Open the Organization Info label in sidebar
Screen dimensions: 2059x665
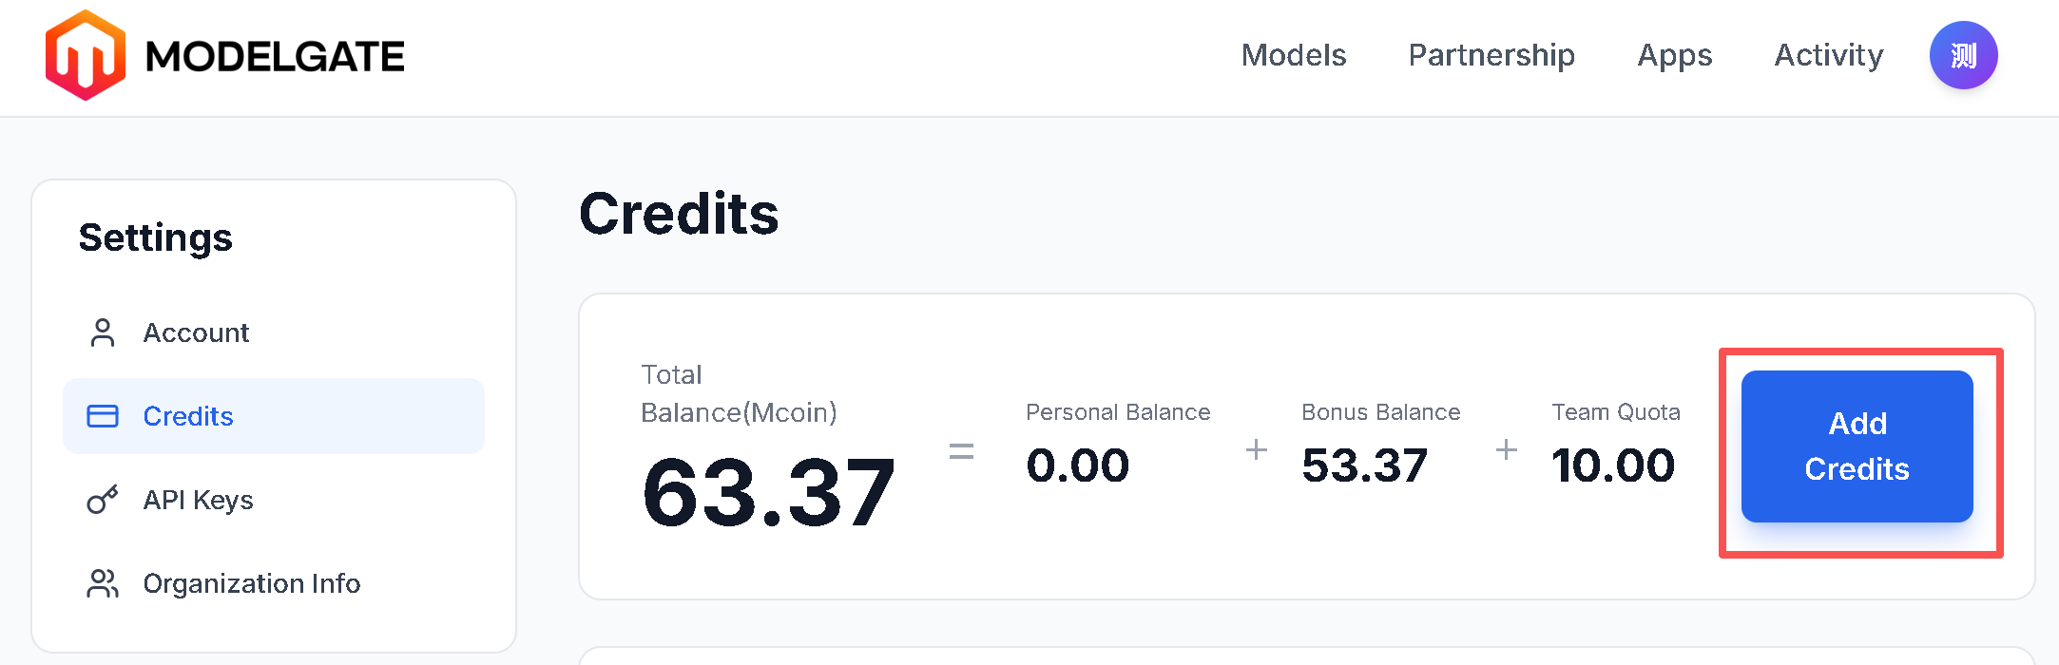click(x=252, y=583)
